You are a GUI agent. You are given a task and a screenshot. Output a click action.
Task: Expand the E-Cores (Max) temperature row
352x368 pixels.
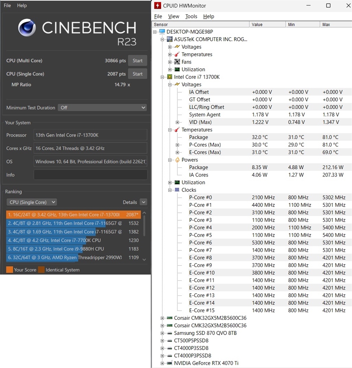178,152
